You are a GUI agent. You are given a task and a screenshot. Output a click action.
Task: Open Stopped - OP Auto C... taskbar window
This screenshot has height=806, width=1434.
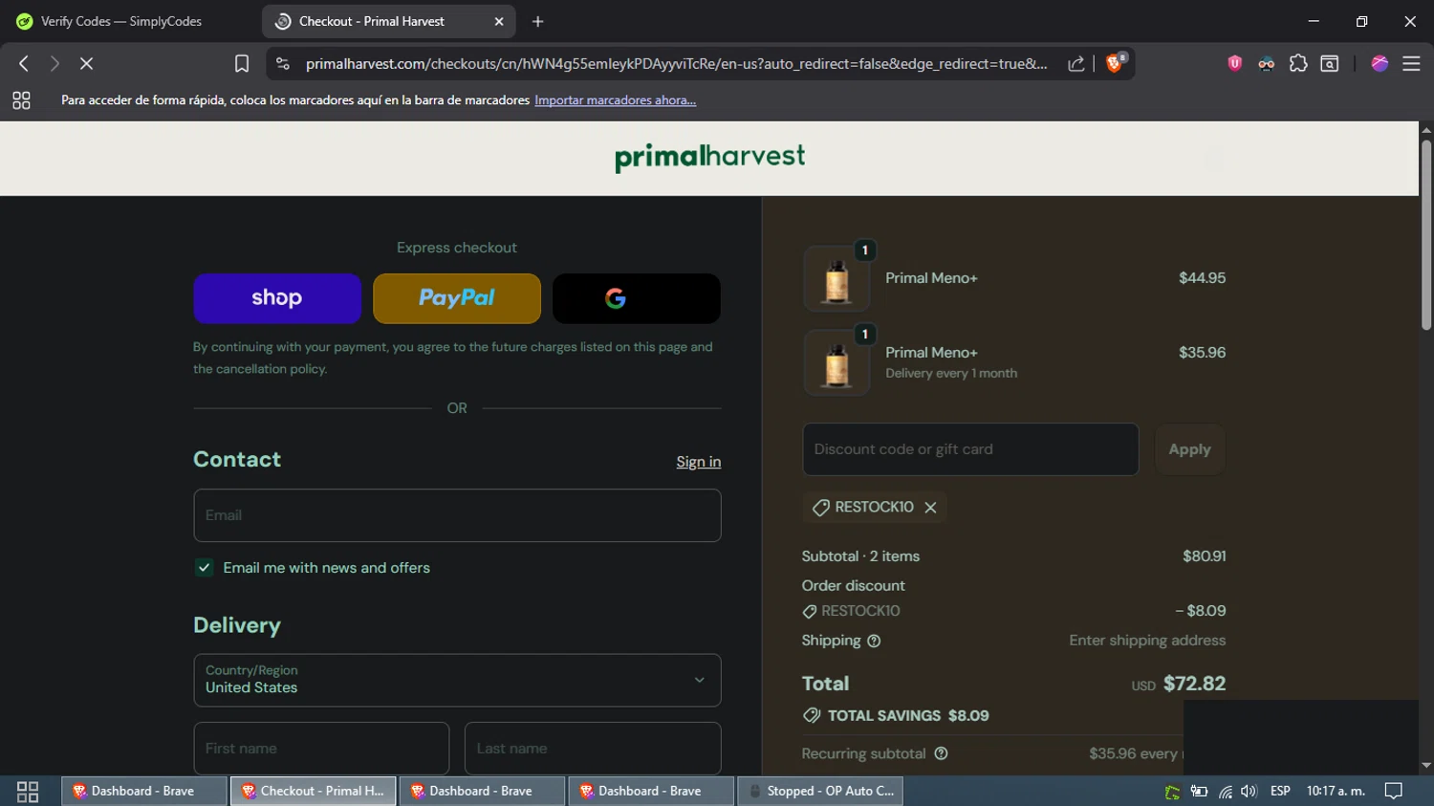[820, 791]
